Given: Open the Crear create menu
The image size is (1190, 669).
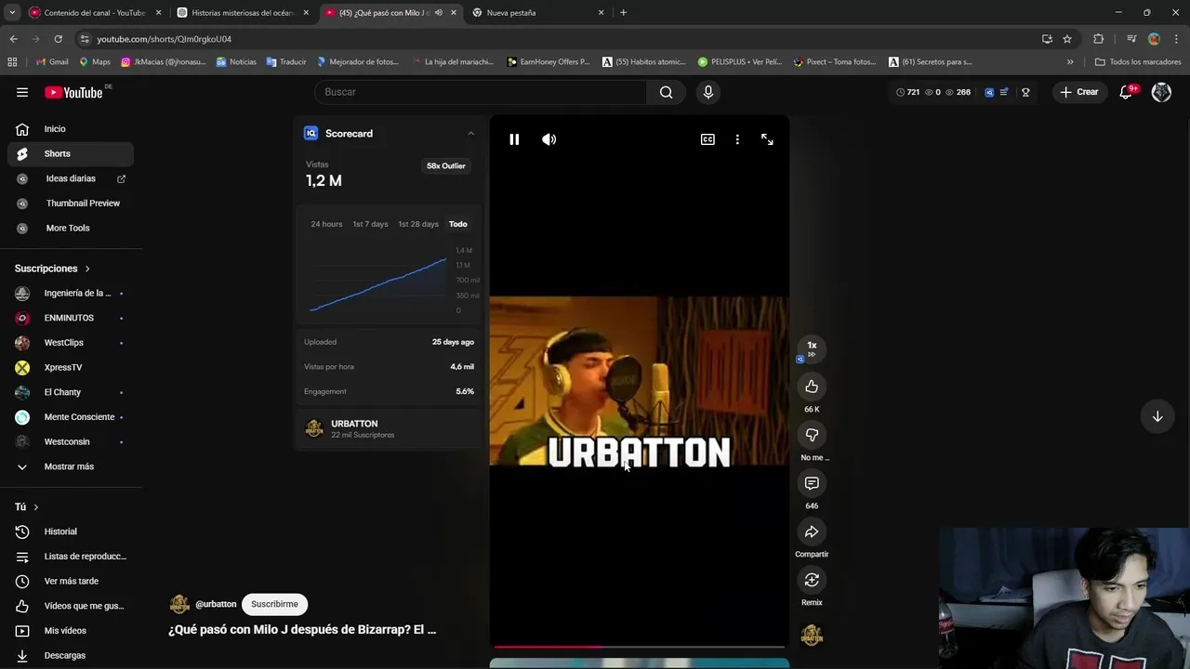Looking at the screenshot, I should point(1079,92).
